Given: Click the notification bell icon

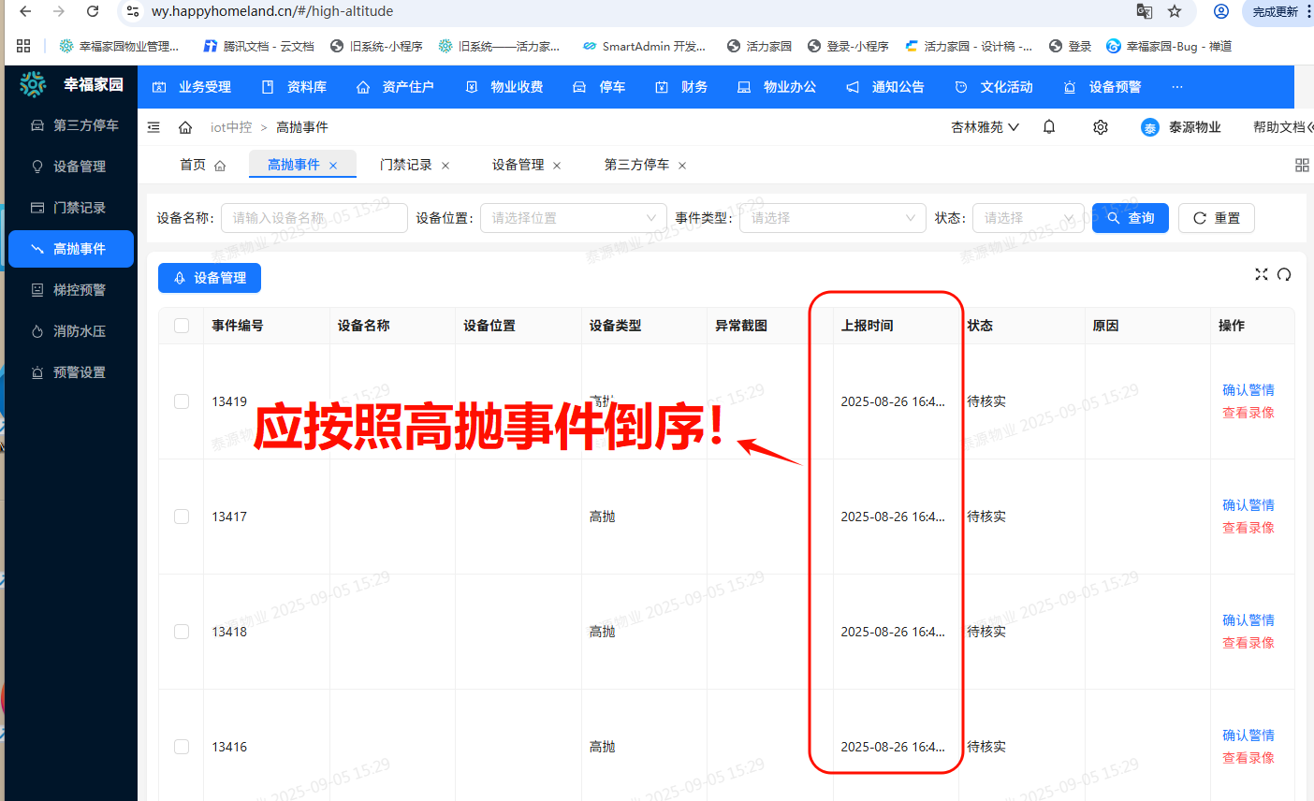Looking at the screenshot, I should [1049, 127].
